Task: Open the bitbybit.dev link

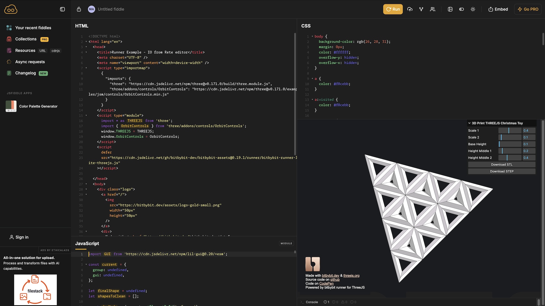Action: coord(330,276)
